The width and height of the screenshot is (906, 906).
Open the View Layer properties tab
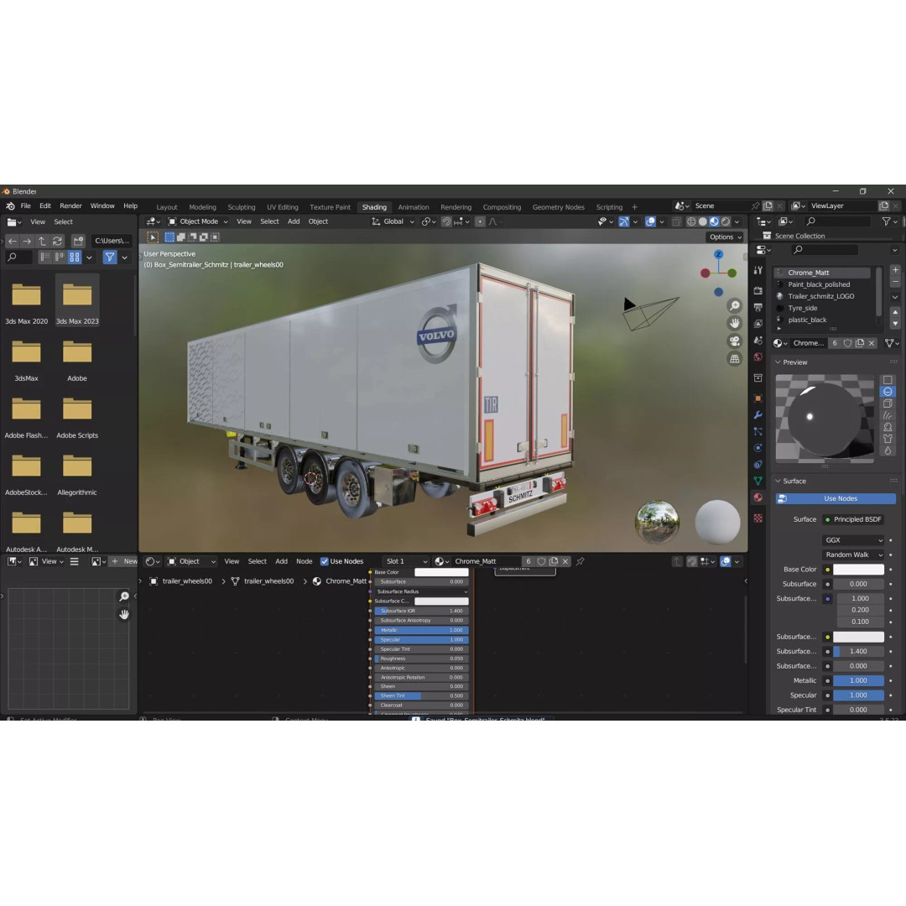758,324
